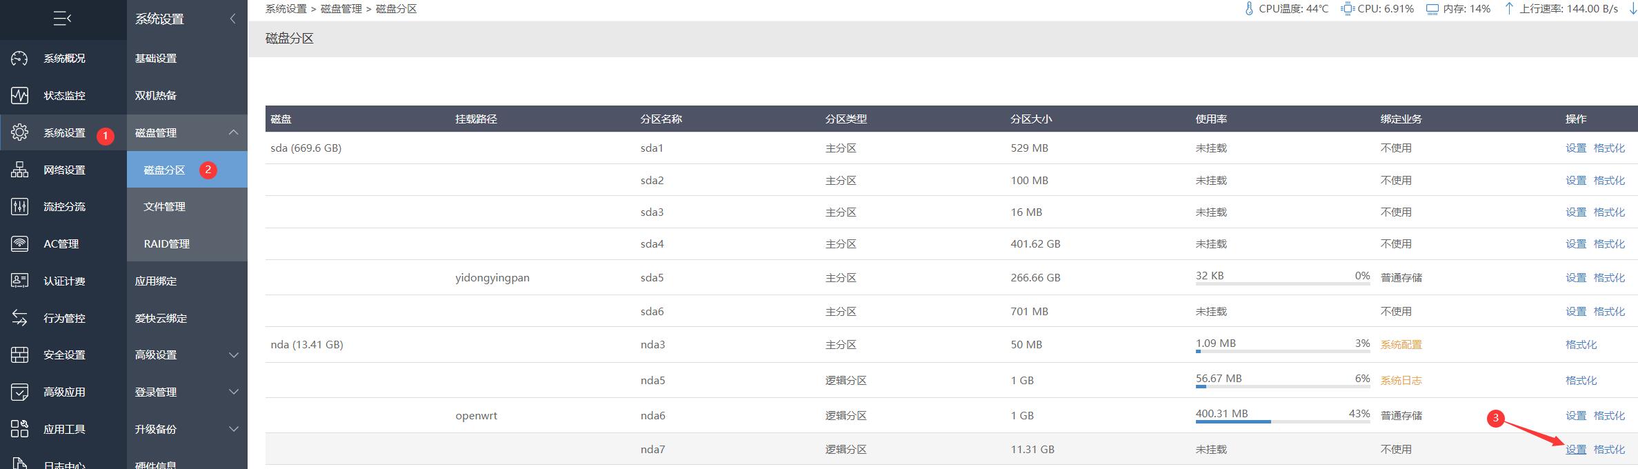
Task: Click 设置 for partition sda2
Action: click(x=1576, y=181)
